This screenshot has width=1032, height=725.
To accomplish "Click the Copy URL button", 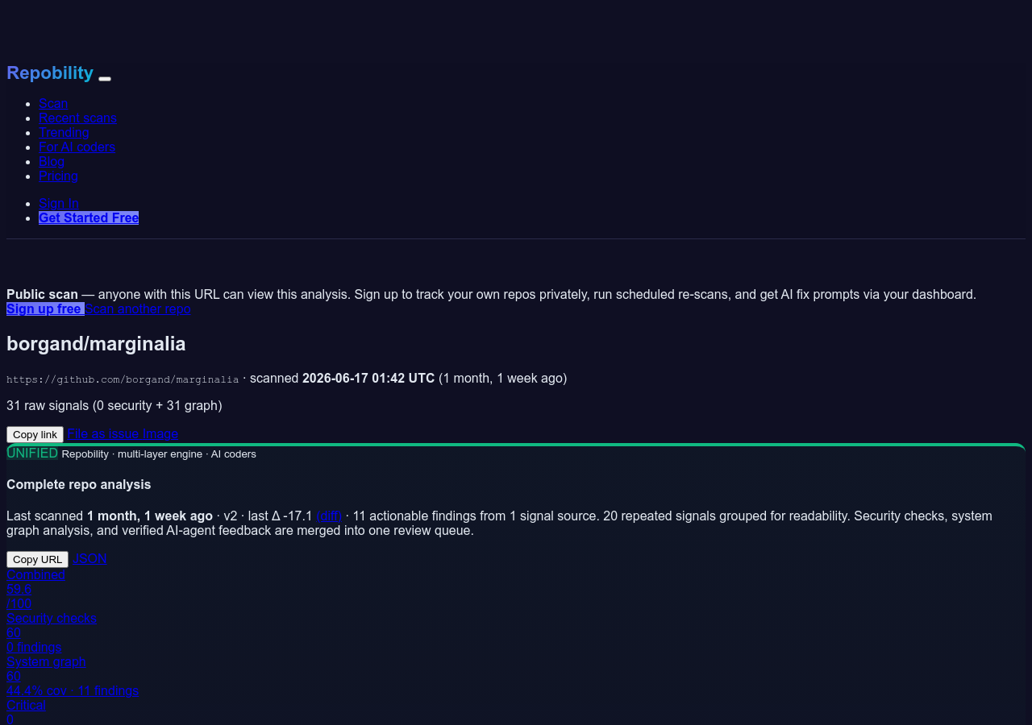I will [37, 559].
